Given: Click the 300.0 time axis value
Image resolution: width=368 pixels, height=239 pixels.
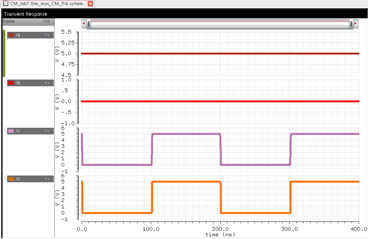Looking at the screenshot, I should [x=289, y=229].
